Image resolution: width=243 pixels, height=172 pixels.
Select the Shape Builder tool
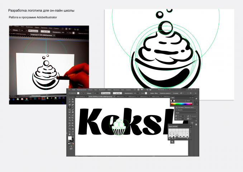[70, 120]
